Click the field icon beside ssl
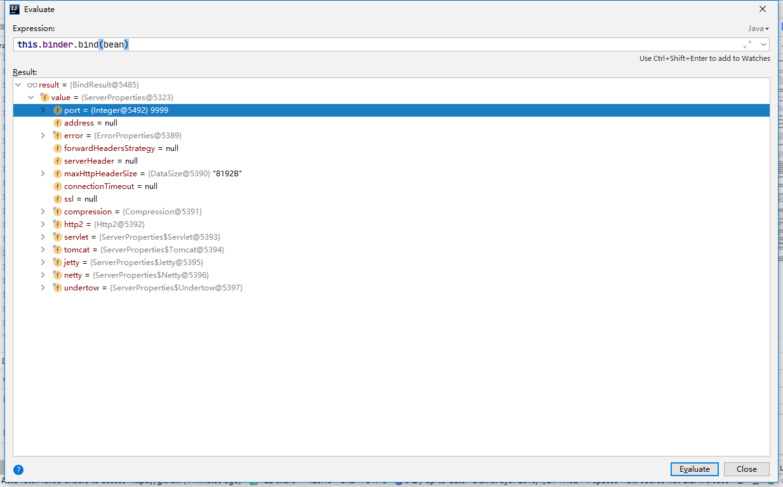 [x=58, y=199]
